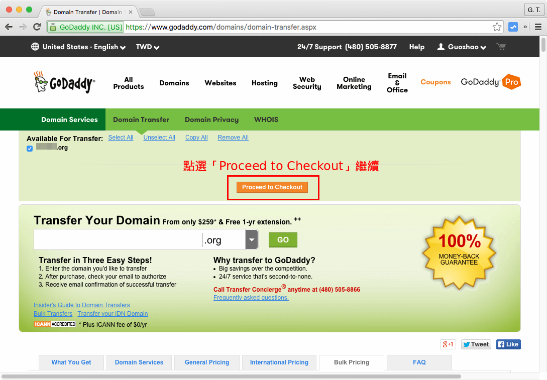Viewport: 547px width, 380px height.
Task: Switch to the Domain Privacy tab
Action: [211, 119]
